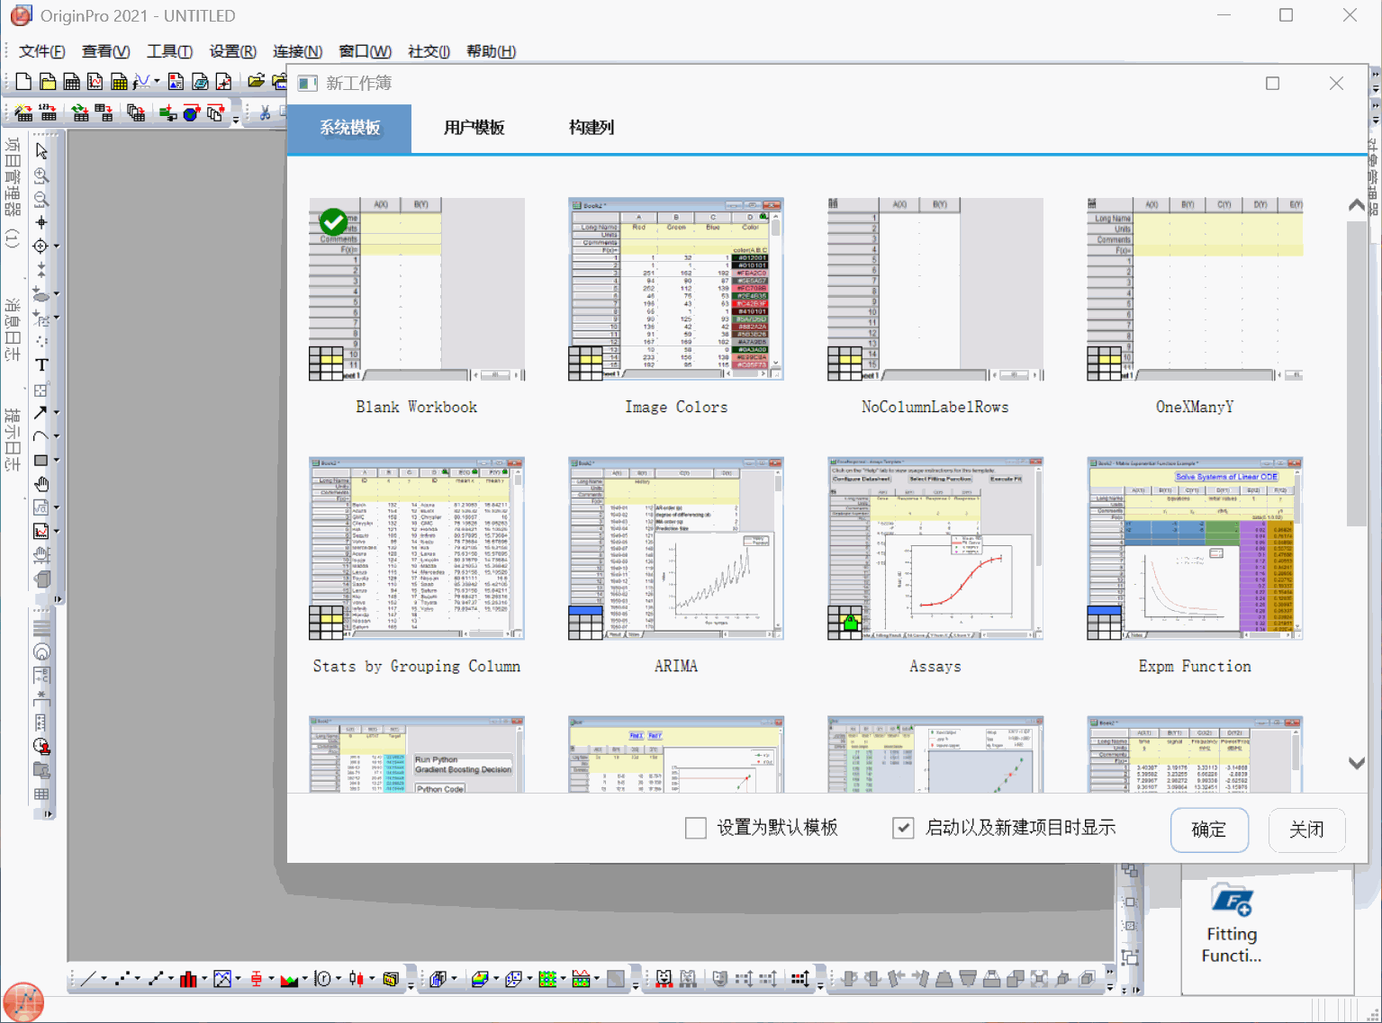Select the Image Colors template thumbnail
1382x1023 pixels.
(676, 290)
